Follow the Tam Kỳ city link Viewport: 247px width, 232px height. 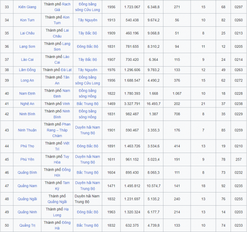point(62,186)
